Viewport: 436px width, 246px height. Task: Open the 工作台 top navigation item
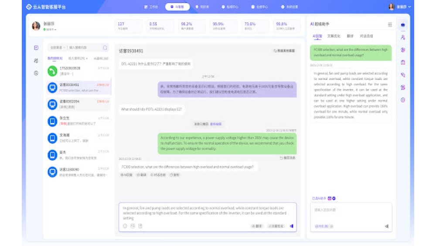click(151, 7)
